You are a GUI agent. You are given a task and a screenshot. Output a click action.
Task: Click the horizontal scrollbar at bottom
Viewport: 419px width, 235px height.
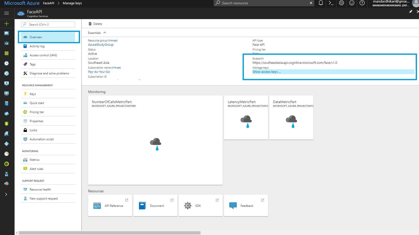(110, 233)
